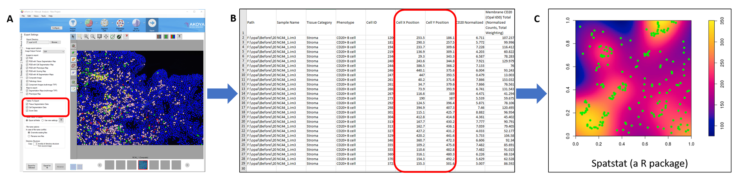Screen dimensions: 741x182
Task: Toggle the Pathology Views checkbox
Action: click(27, 81)
